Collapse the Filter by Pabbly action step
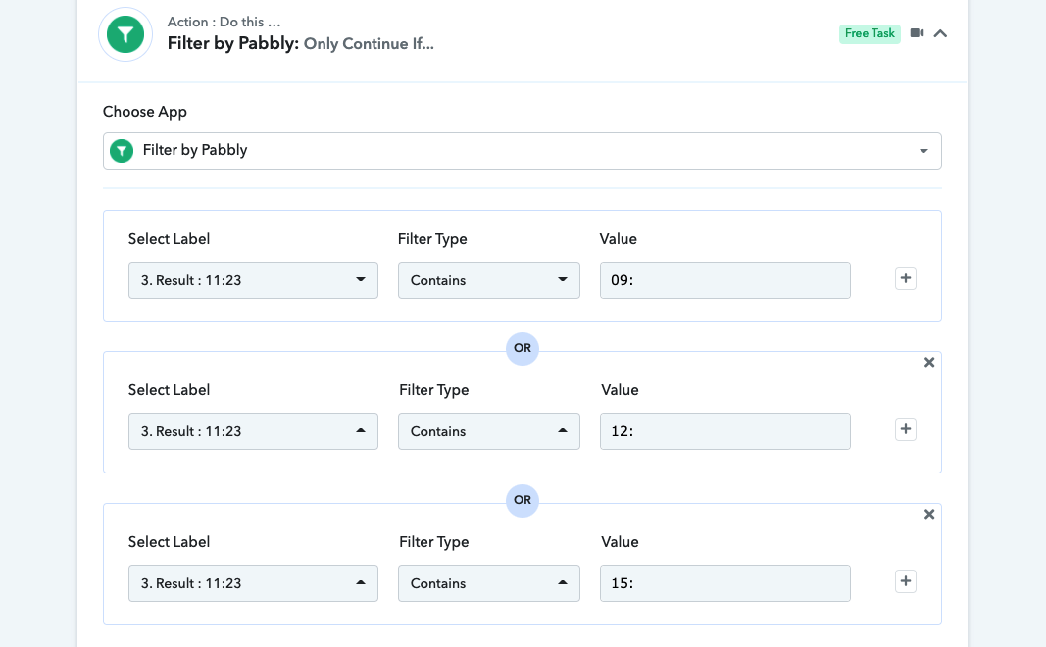The width and height of the screenshot is (1046, 647). coord(940,33)
